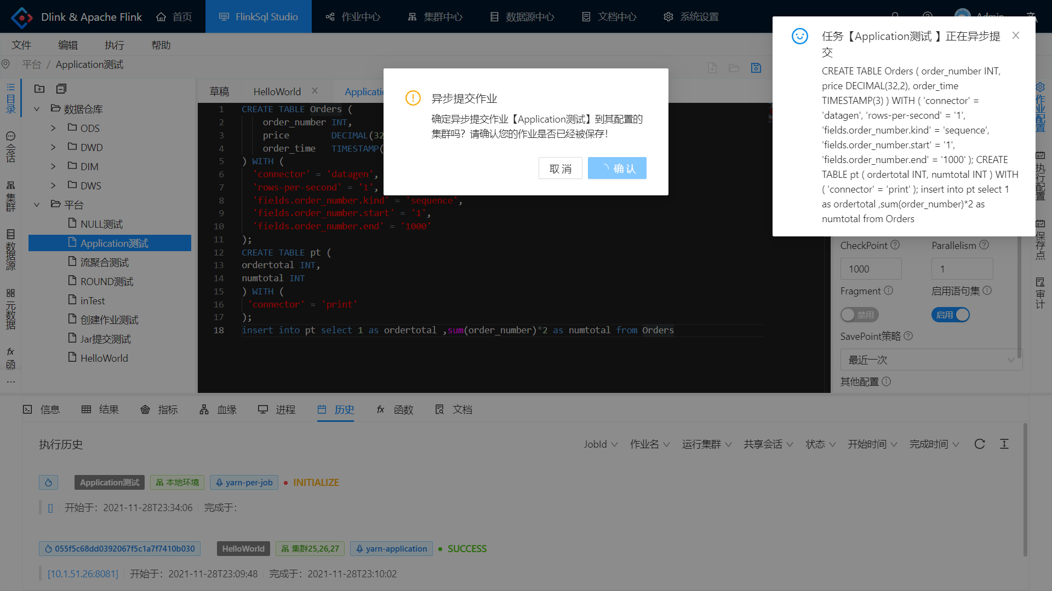Viewport: 1052px width, 591px height.
Task: Select the 历史 (History) tab
Action: [x=338, y=409]
